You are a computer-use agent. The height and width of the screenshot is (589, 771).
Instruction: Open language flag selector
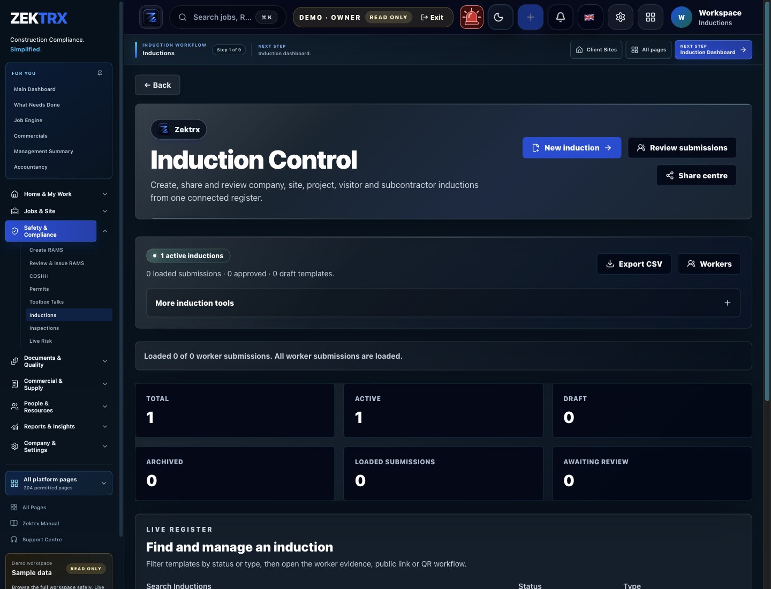(x=589, y=17)
